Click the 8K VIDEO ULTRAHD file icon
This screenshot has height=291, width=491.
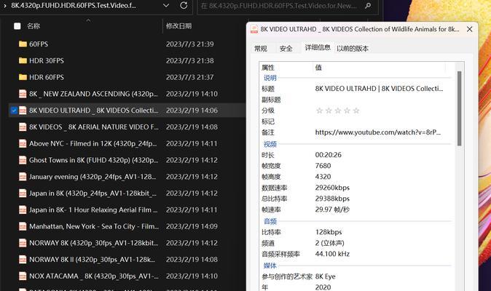pos(23,111)
